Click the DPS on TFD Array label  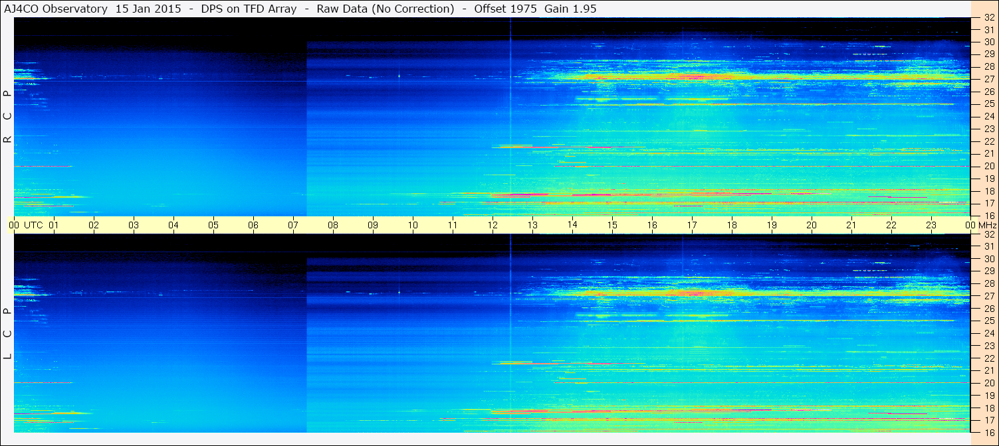click(x=249, y=9)
